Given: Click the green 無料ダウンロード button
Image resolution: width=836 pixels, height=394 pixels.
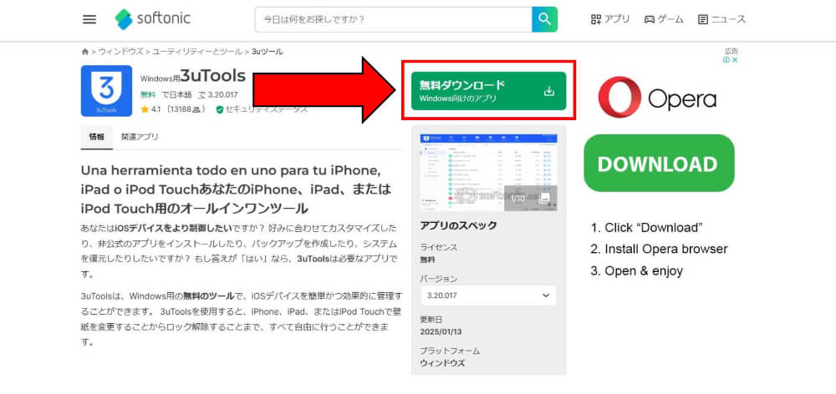Looking at the screenshot, I should (x=487, y=91).
